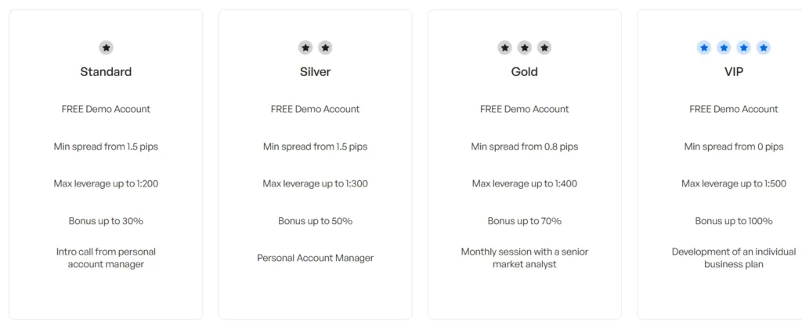Click the single star icon above Standard
Image resolution: width=802 pixels, height=326 pixels.
point(106,48)
